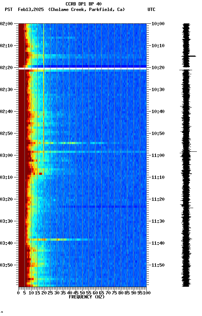Click the '03:40' PST time label

click(x=6, y=243)
